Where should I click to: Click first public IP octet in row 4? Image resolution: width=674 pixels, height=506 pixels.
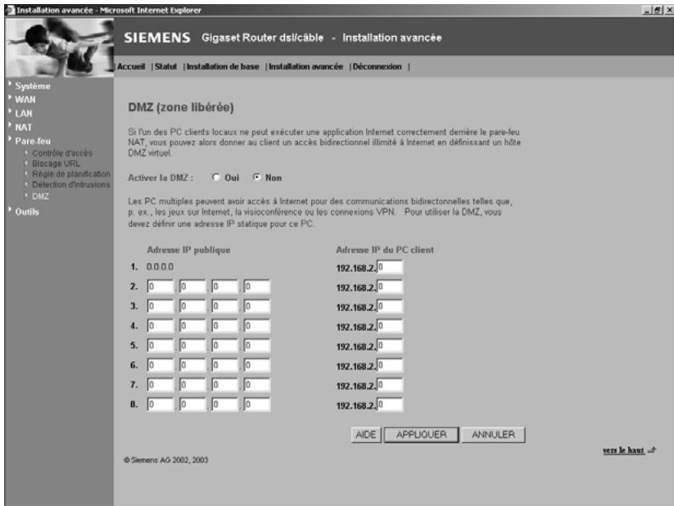pos(161,326)
